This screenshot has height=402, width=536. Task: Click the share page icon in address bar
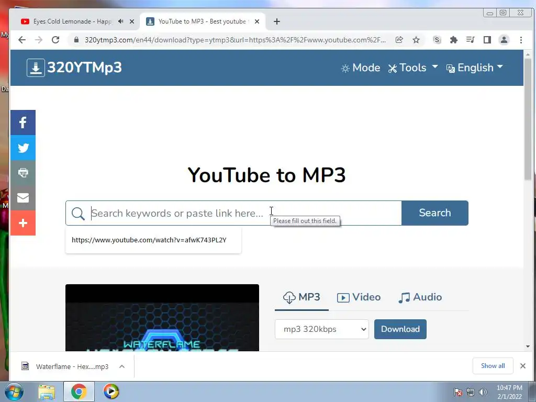[399, 40]
